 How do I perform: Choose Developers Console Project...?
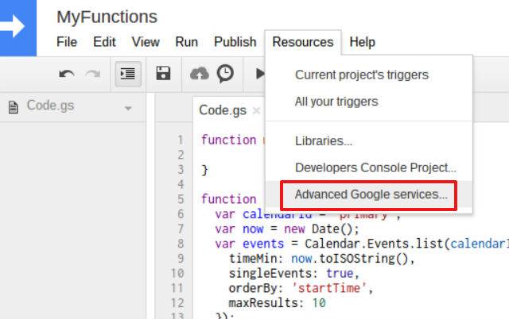click(x=369, y=167)
